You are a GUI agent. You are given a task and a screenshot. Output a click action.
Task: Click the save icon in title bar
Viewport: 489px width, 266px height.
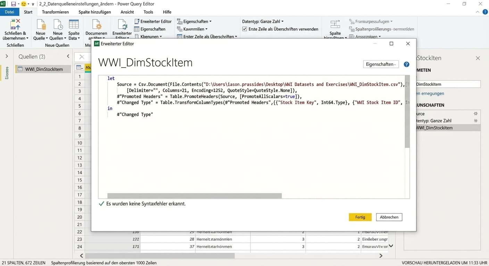tap(13, 4)
